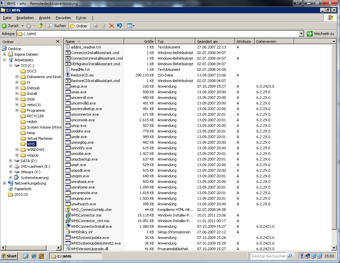This screenshot has width=340, height=263.
Task: Open the orange quick launch icon
Action: 41,256
